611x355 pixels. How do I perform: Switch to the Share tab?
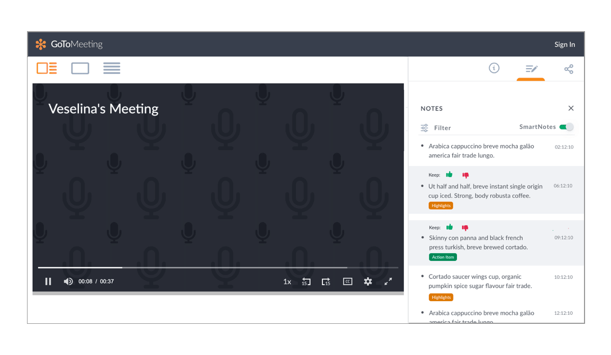[568, 68]
